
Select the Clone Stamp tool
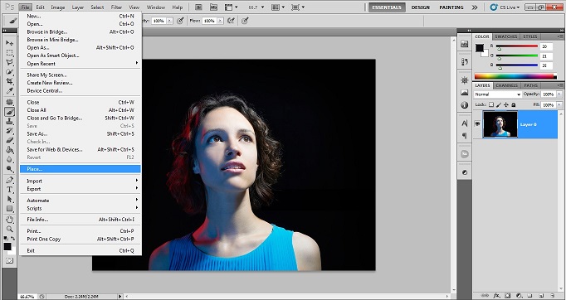[x=9, y=121]
